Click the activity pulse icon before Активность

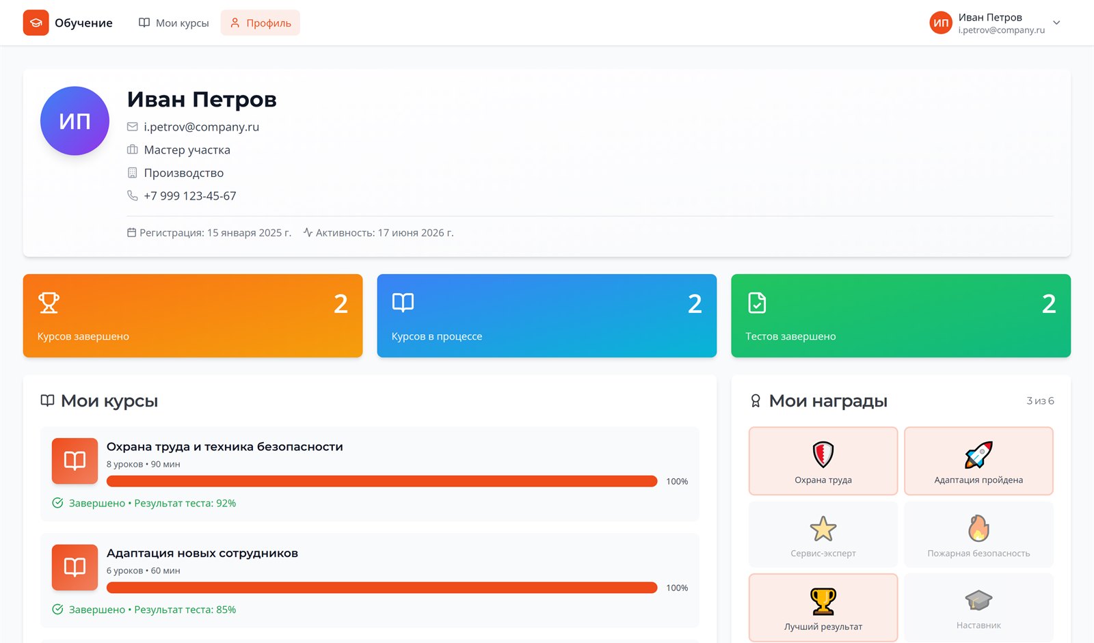tap(308, 232)
